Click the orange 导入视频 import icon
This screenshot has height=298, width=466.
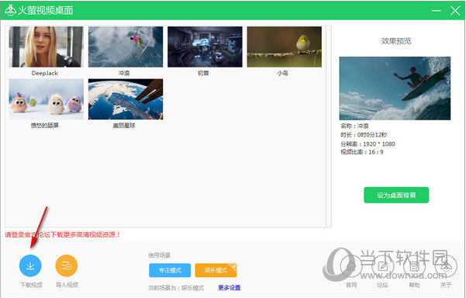tap(67, 265)
